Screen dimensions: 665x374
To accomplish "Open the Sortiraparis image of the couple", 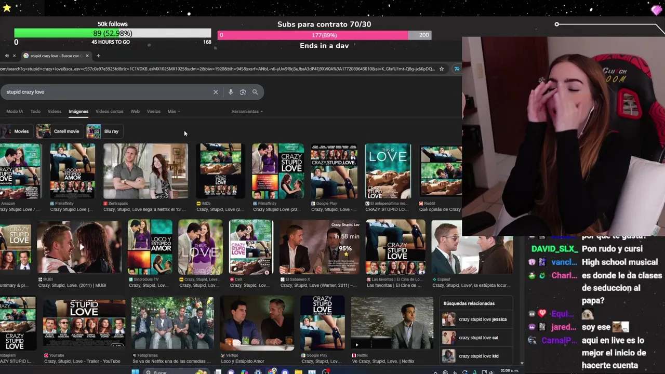I will (145, 171).
